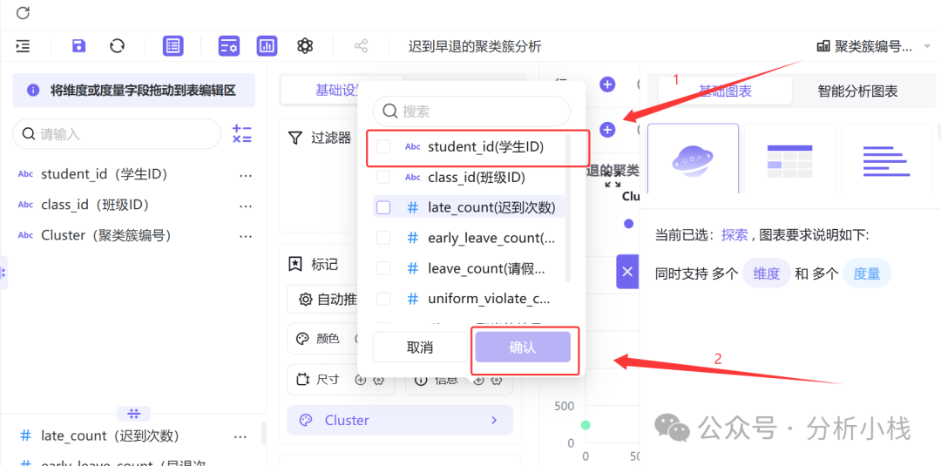Screen dimensions: 941x466
Task: Refresh data with the circular arrows icon
Action: pyautogui.click(x=117, y=46)
